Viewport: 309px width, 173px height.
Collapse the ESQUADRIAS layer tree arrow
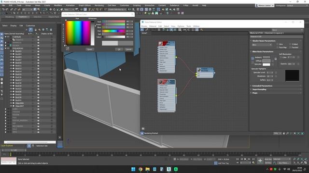(6, 49)
